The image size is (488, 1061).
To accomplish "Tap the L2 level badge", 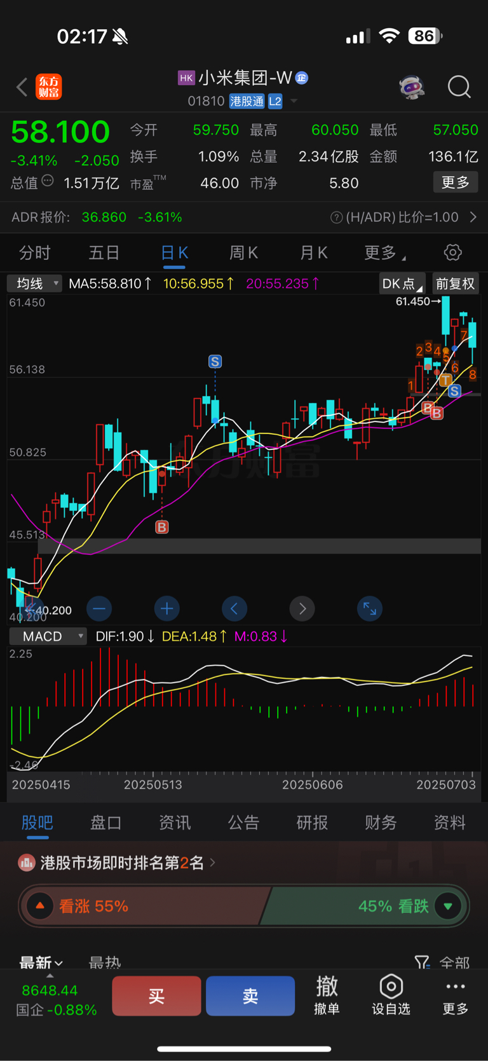I will pyautogui.click(x=274, y=101).
